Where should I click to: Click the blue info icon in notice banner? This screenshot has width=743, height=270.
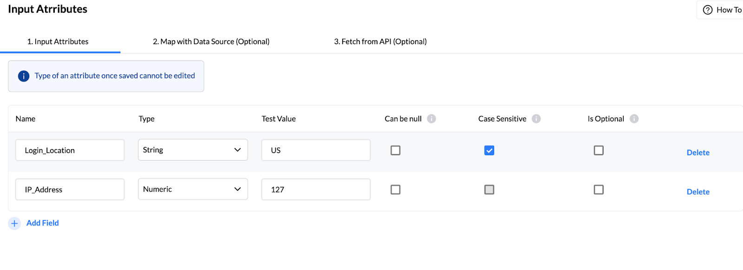[x=24, y=76]
